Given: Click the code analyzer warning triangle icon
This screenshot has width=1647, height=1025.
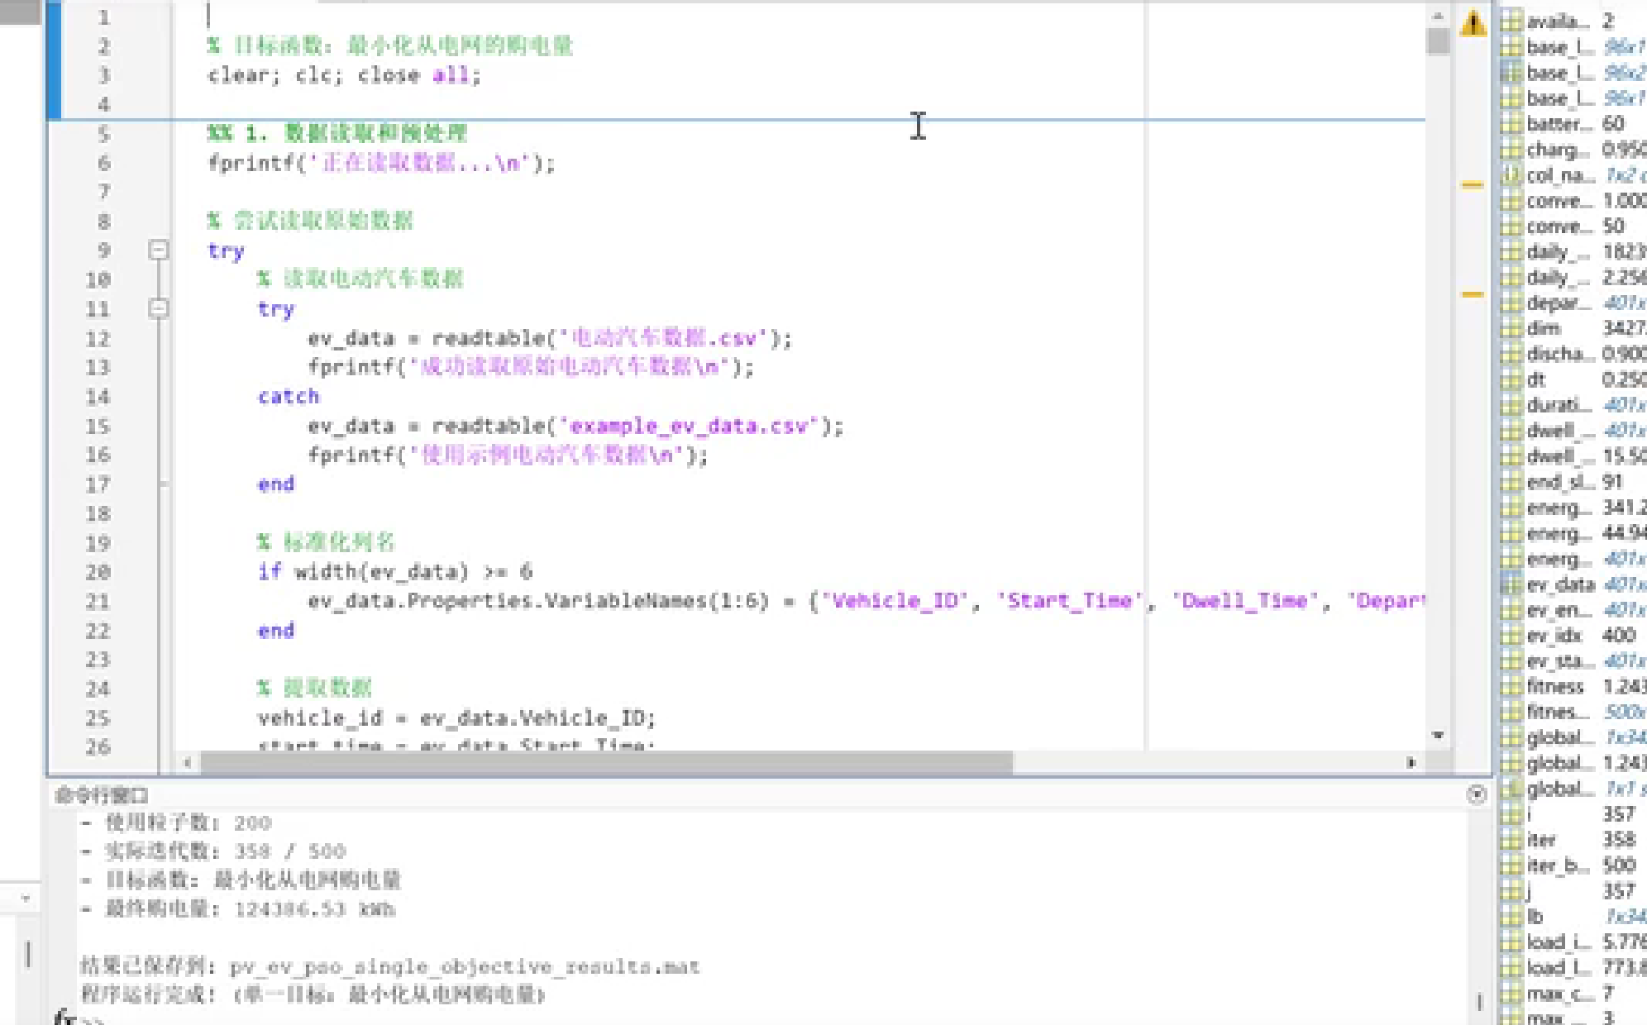Looking at the screenshot, I should tap(1473, 23).
